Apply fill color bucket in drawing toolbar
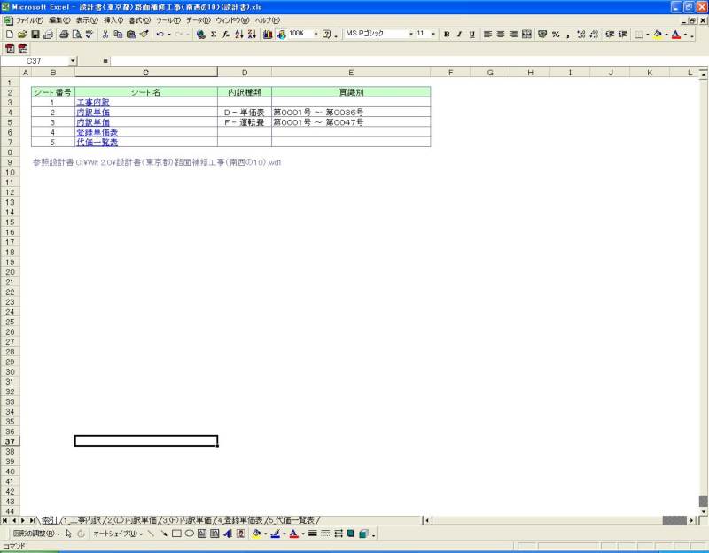Image resolution: width=709 pixels, height=553 pixels. (x=257, y=534)
